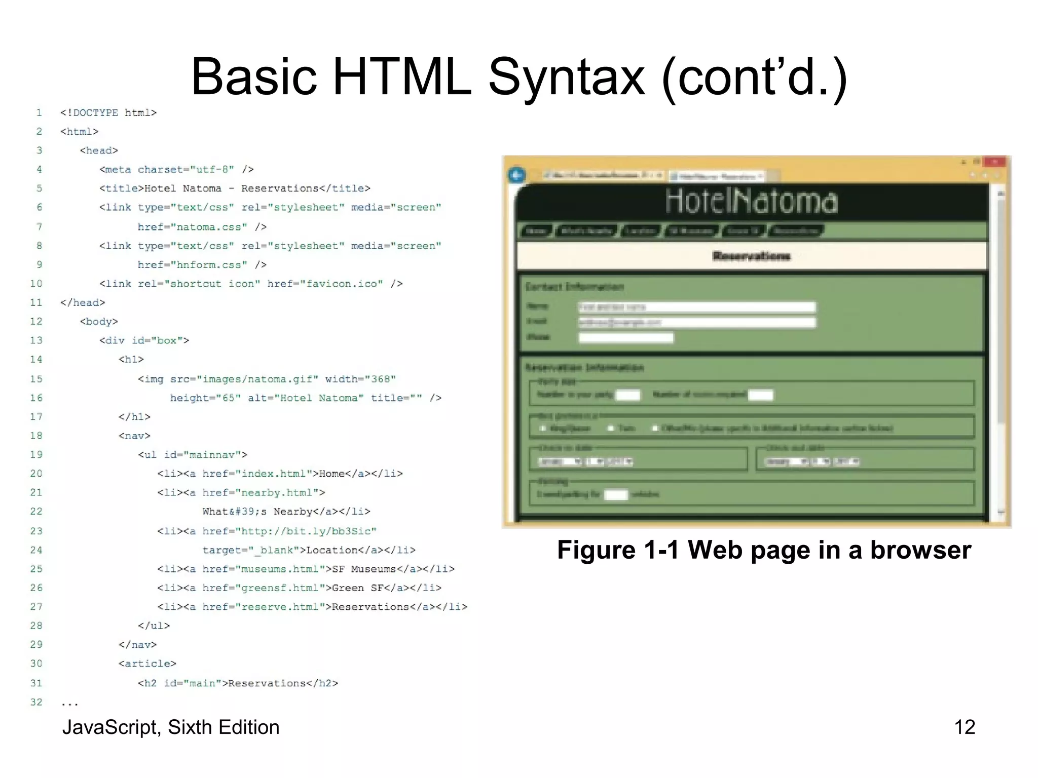Click into the Name input field
Viewport: 1038px width, 778px height.
coord(696,307)
